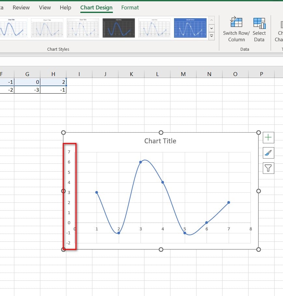Open Select Data dialog
The height and width of the screenshot is (296, 283).
[x=259, y=23]
